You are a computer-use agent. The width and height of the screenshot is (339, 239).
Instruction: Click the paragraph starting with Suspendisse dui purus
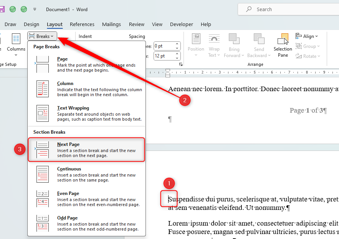coord(254,203)
